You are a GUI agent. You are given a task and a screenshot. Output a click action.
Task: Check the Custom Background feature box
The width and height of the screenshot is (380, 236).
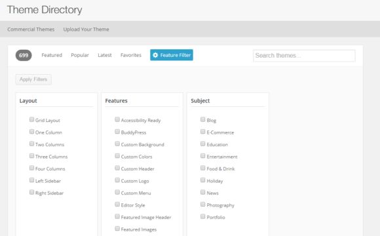tap(117, 144)
